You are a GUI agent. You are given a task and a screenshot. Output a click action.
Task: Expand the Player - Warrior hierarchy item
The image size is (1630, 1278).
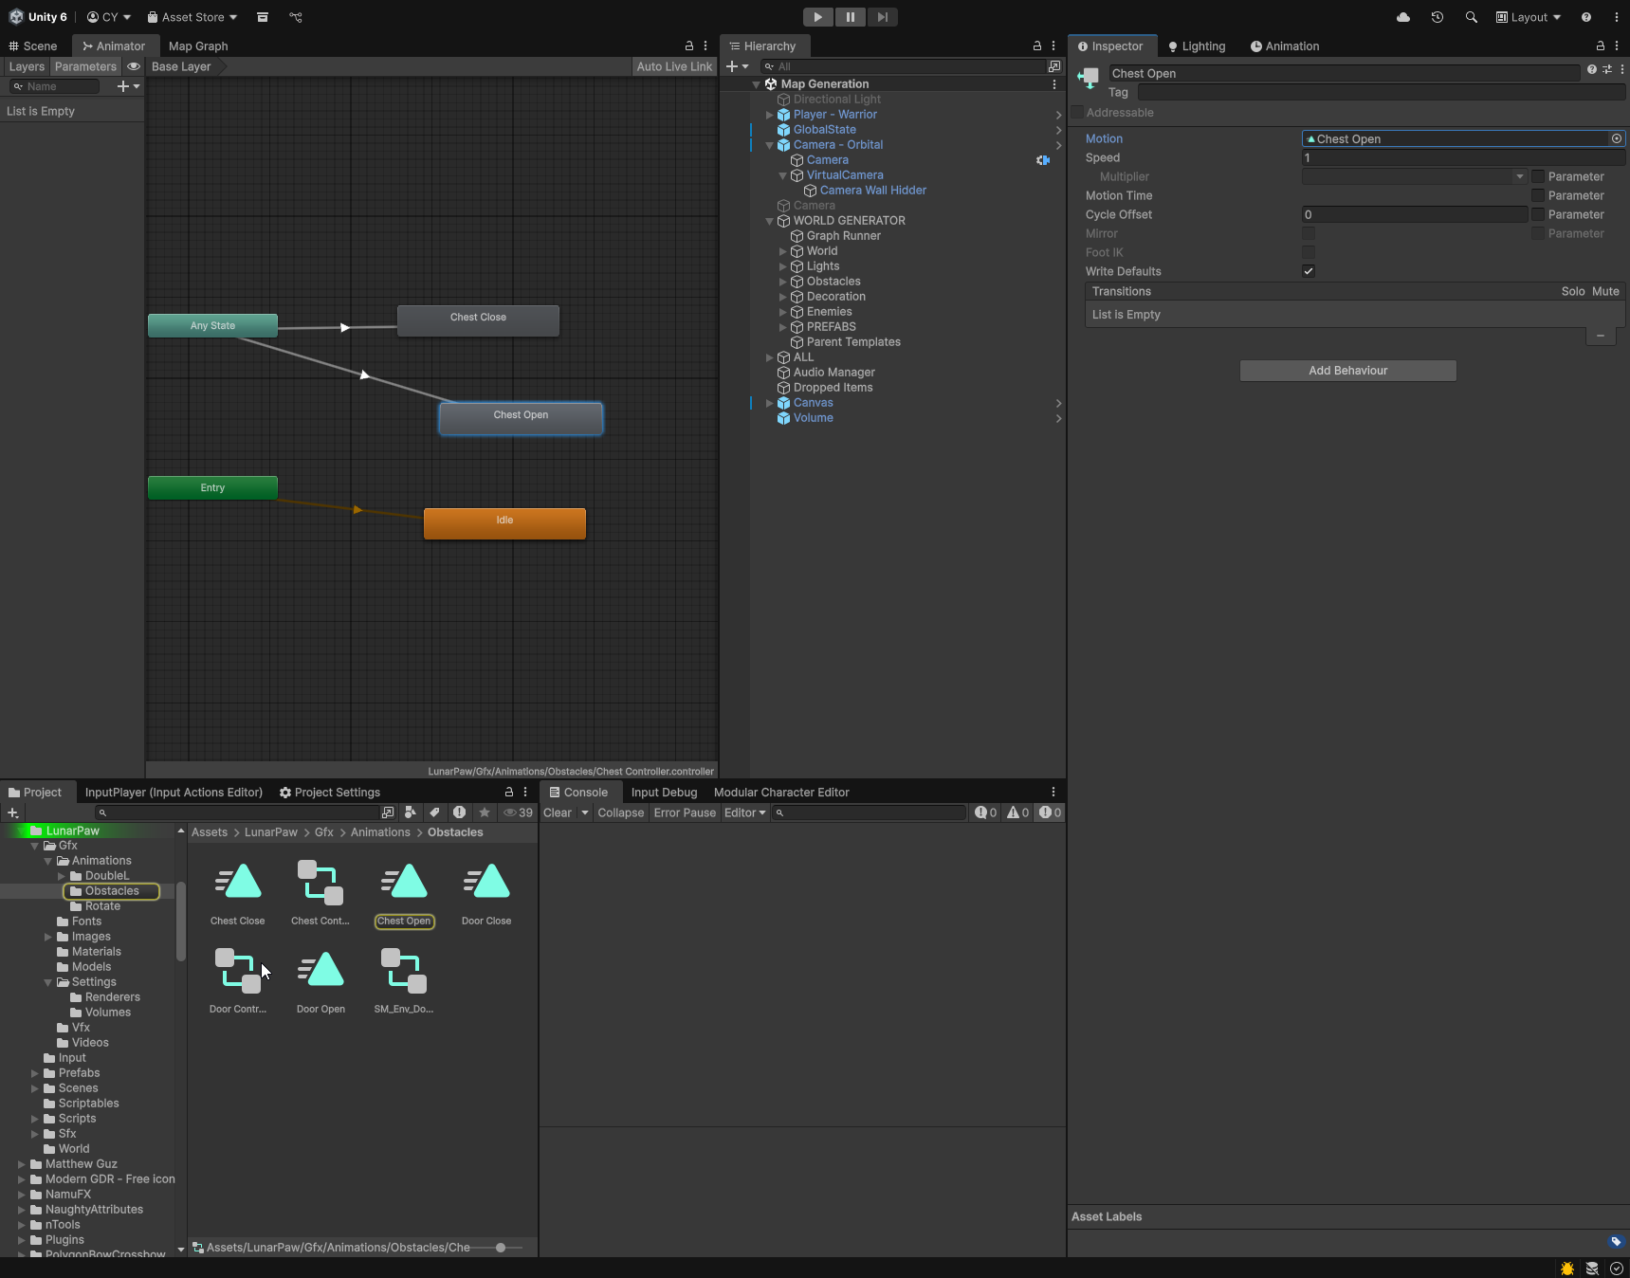770,115
